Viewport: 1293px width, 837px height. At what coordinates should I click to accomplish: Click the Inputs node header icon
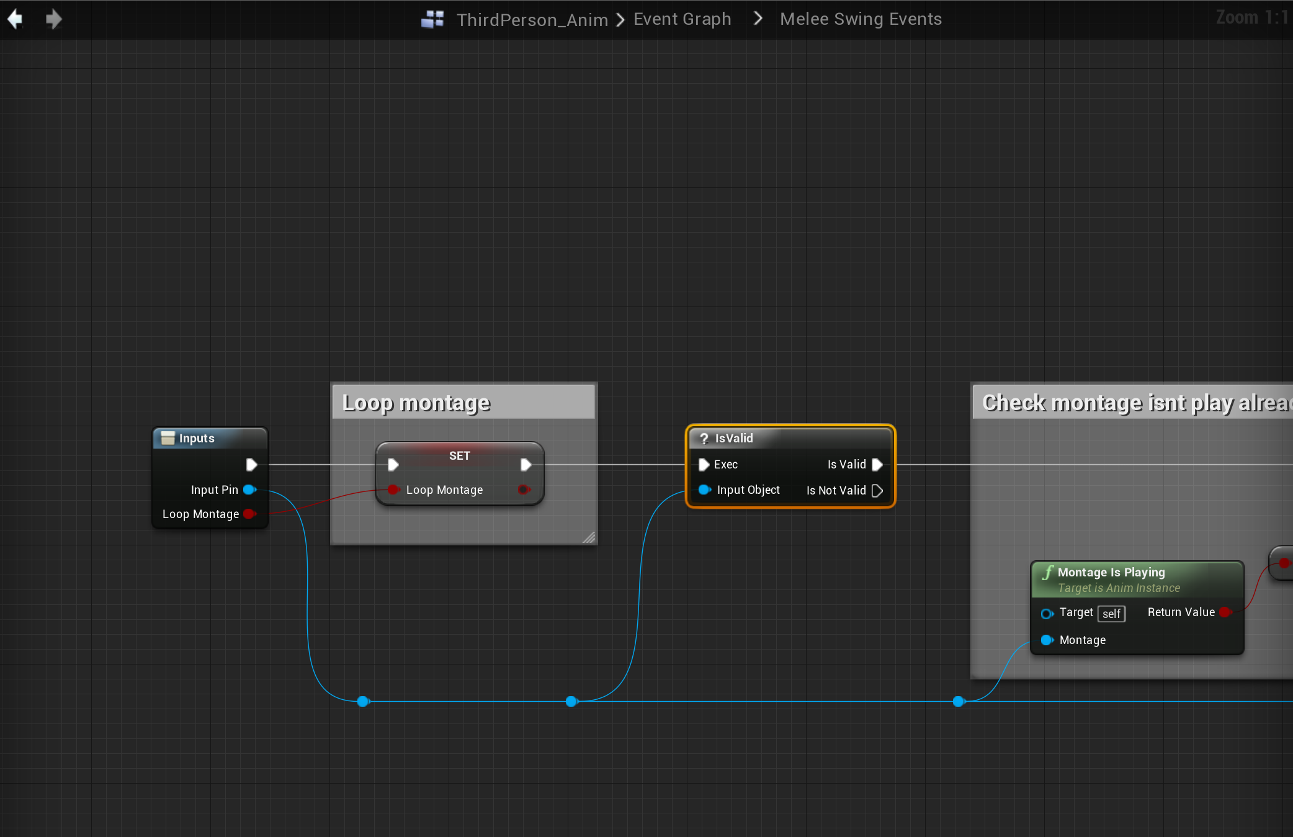tap(168, 438)
